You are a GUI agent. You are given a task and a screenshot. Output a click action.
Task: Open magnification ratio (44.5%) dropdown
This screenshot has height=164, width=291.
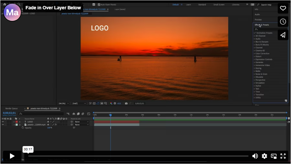(64, 104)
